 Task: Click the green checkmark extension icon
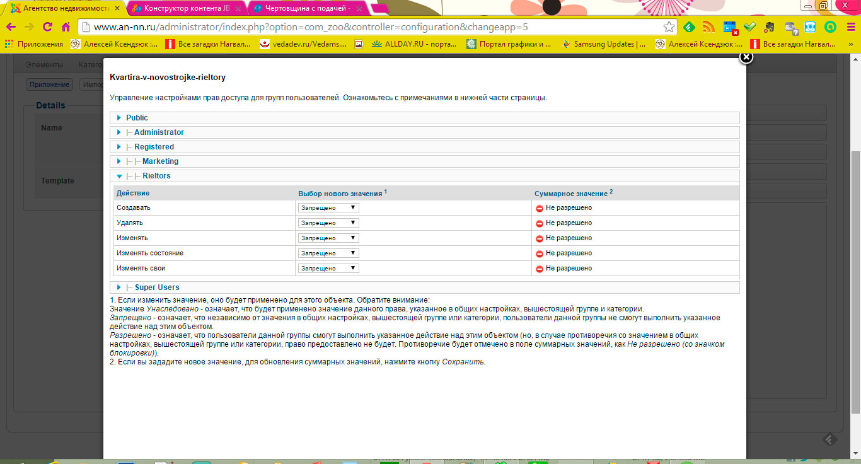pyautogui.click(x=749, y=27)
